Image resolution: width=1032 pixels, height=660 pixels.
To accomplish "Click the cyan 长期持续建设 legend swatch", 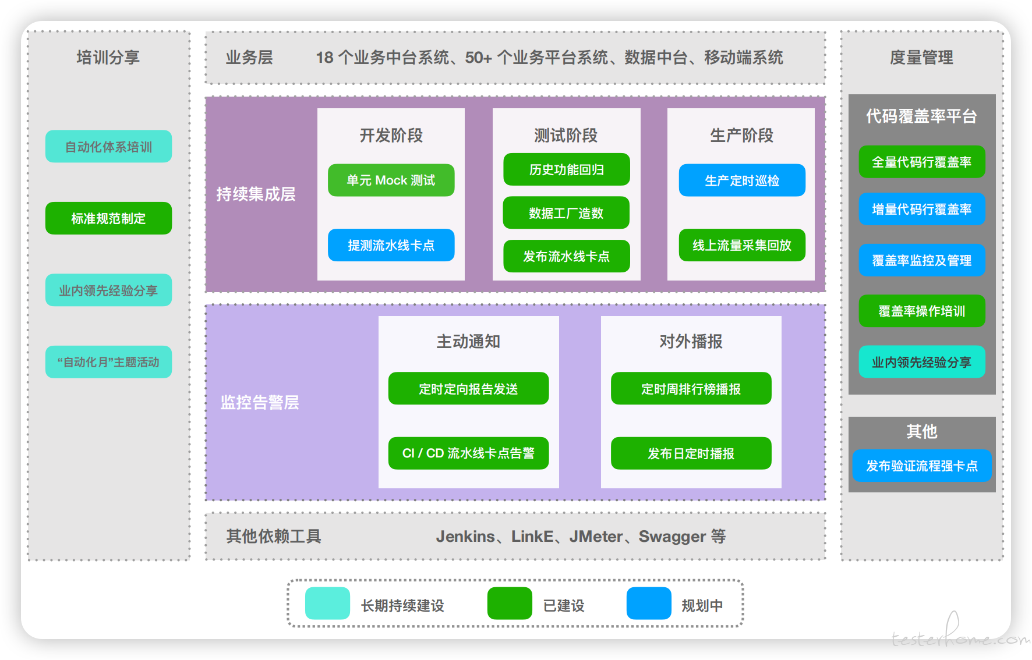I will (x=327, y=603).
